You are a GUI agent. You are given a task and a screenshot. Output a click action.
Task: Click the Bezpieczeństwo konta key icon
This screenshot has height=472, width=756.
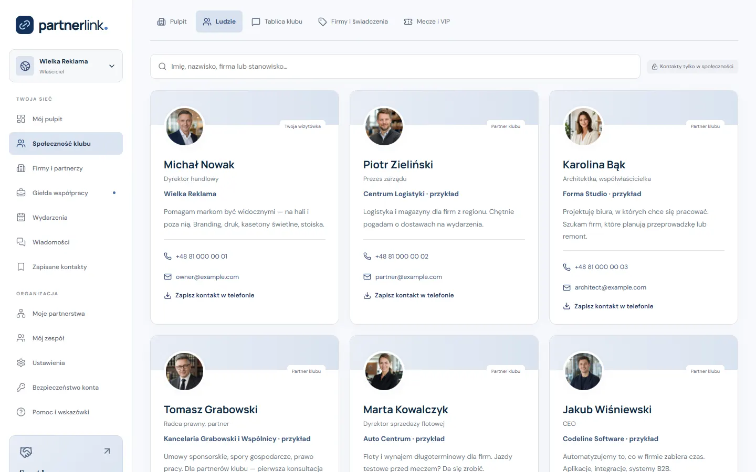click(21, 388)
